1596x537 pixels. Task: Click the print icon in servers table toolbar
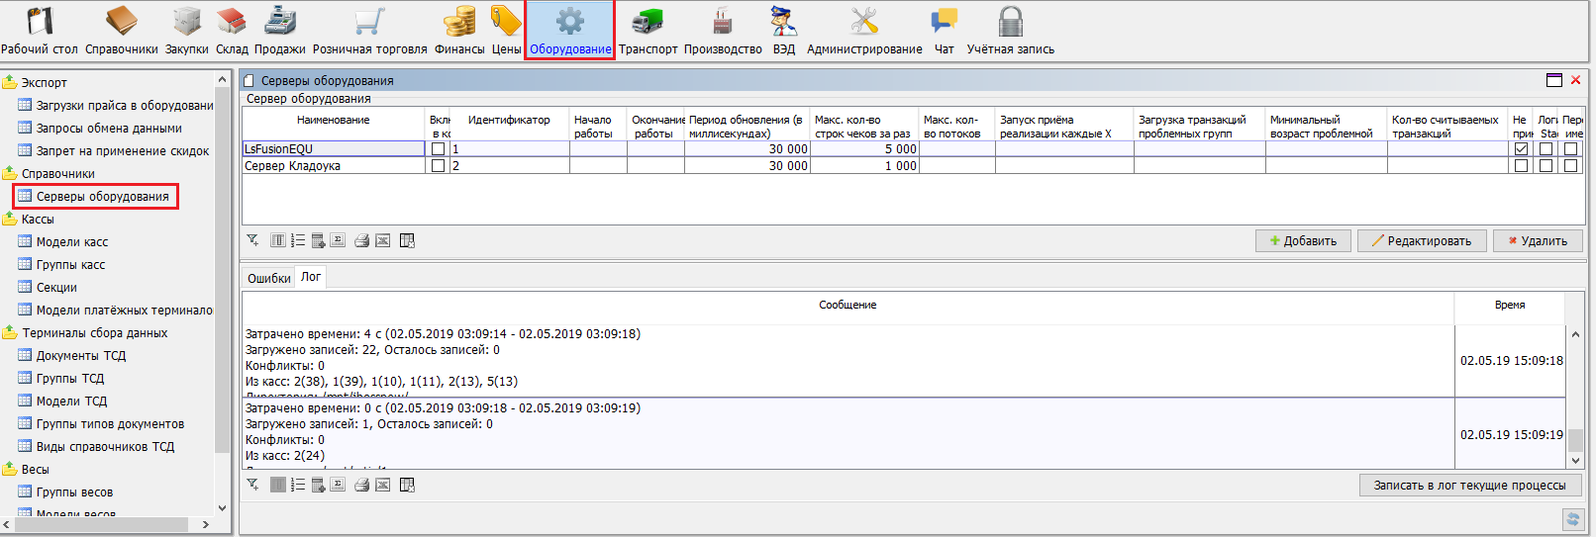pyautogui.click(x=361, y=240)
